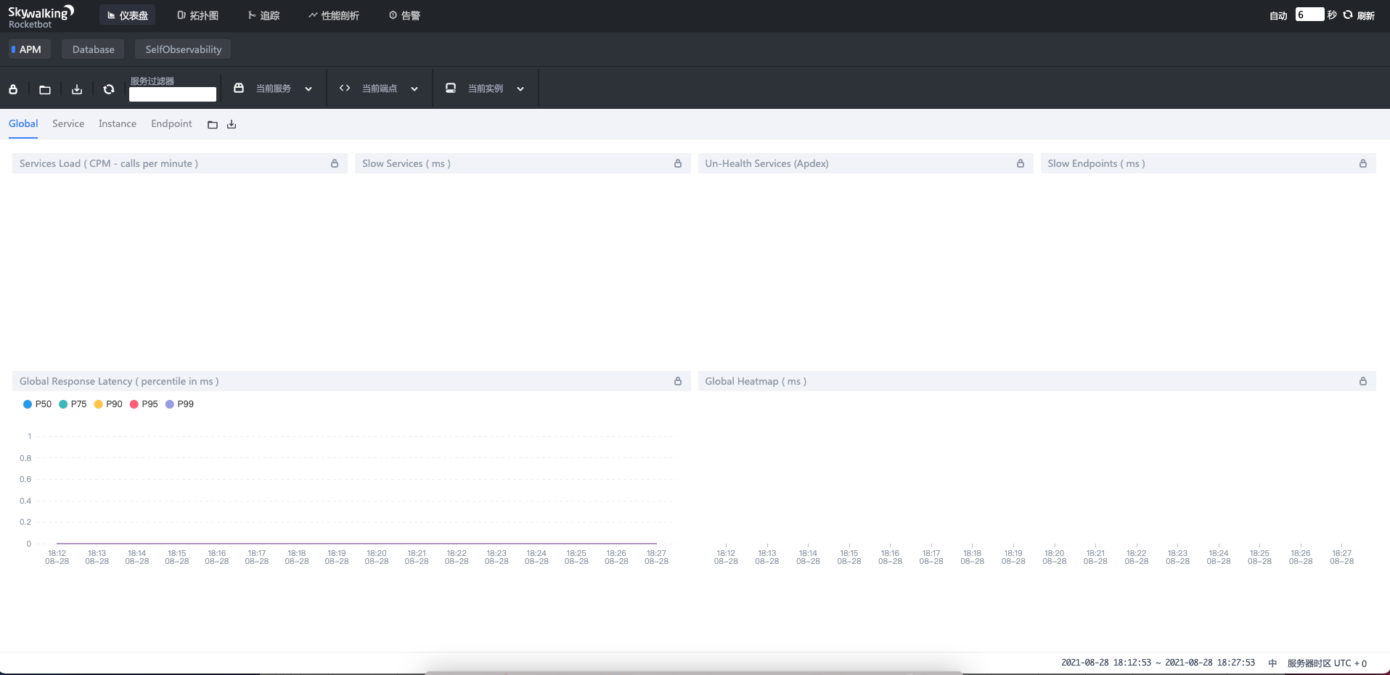Toggle the P50 legend series

coord(37,404)
